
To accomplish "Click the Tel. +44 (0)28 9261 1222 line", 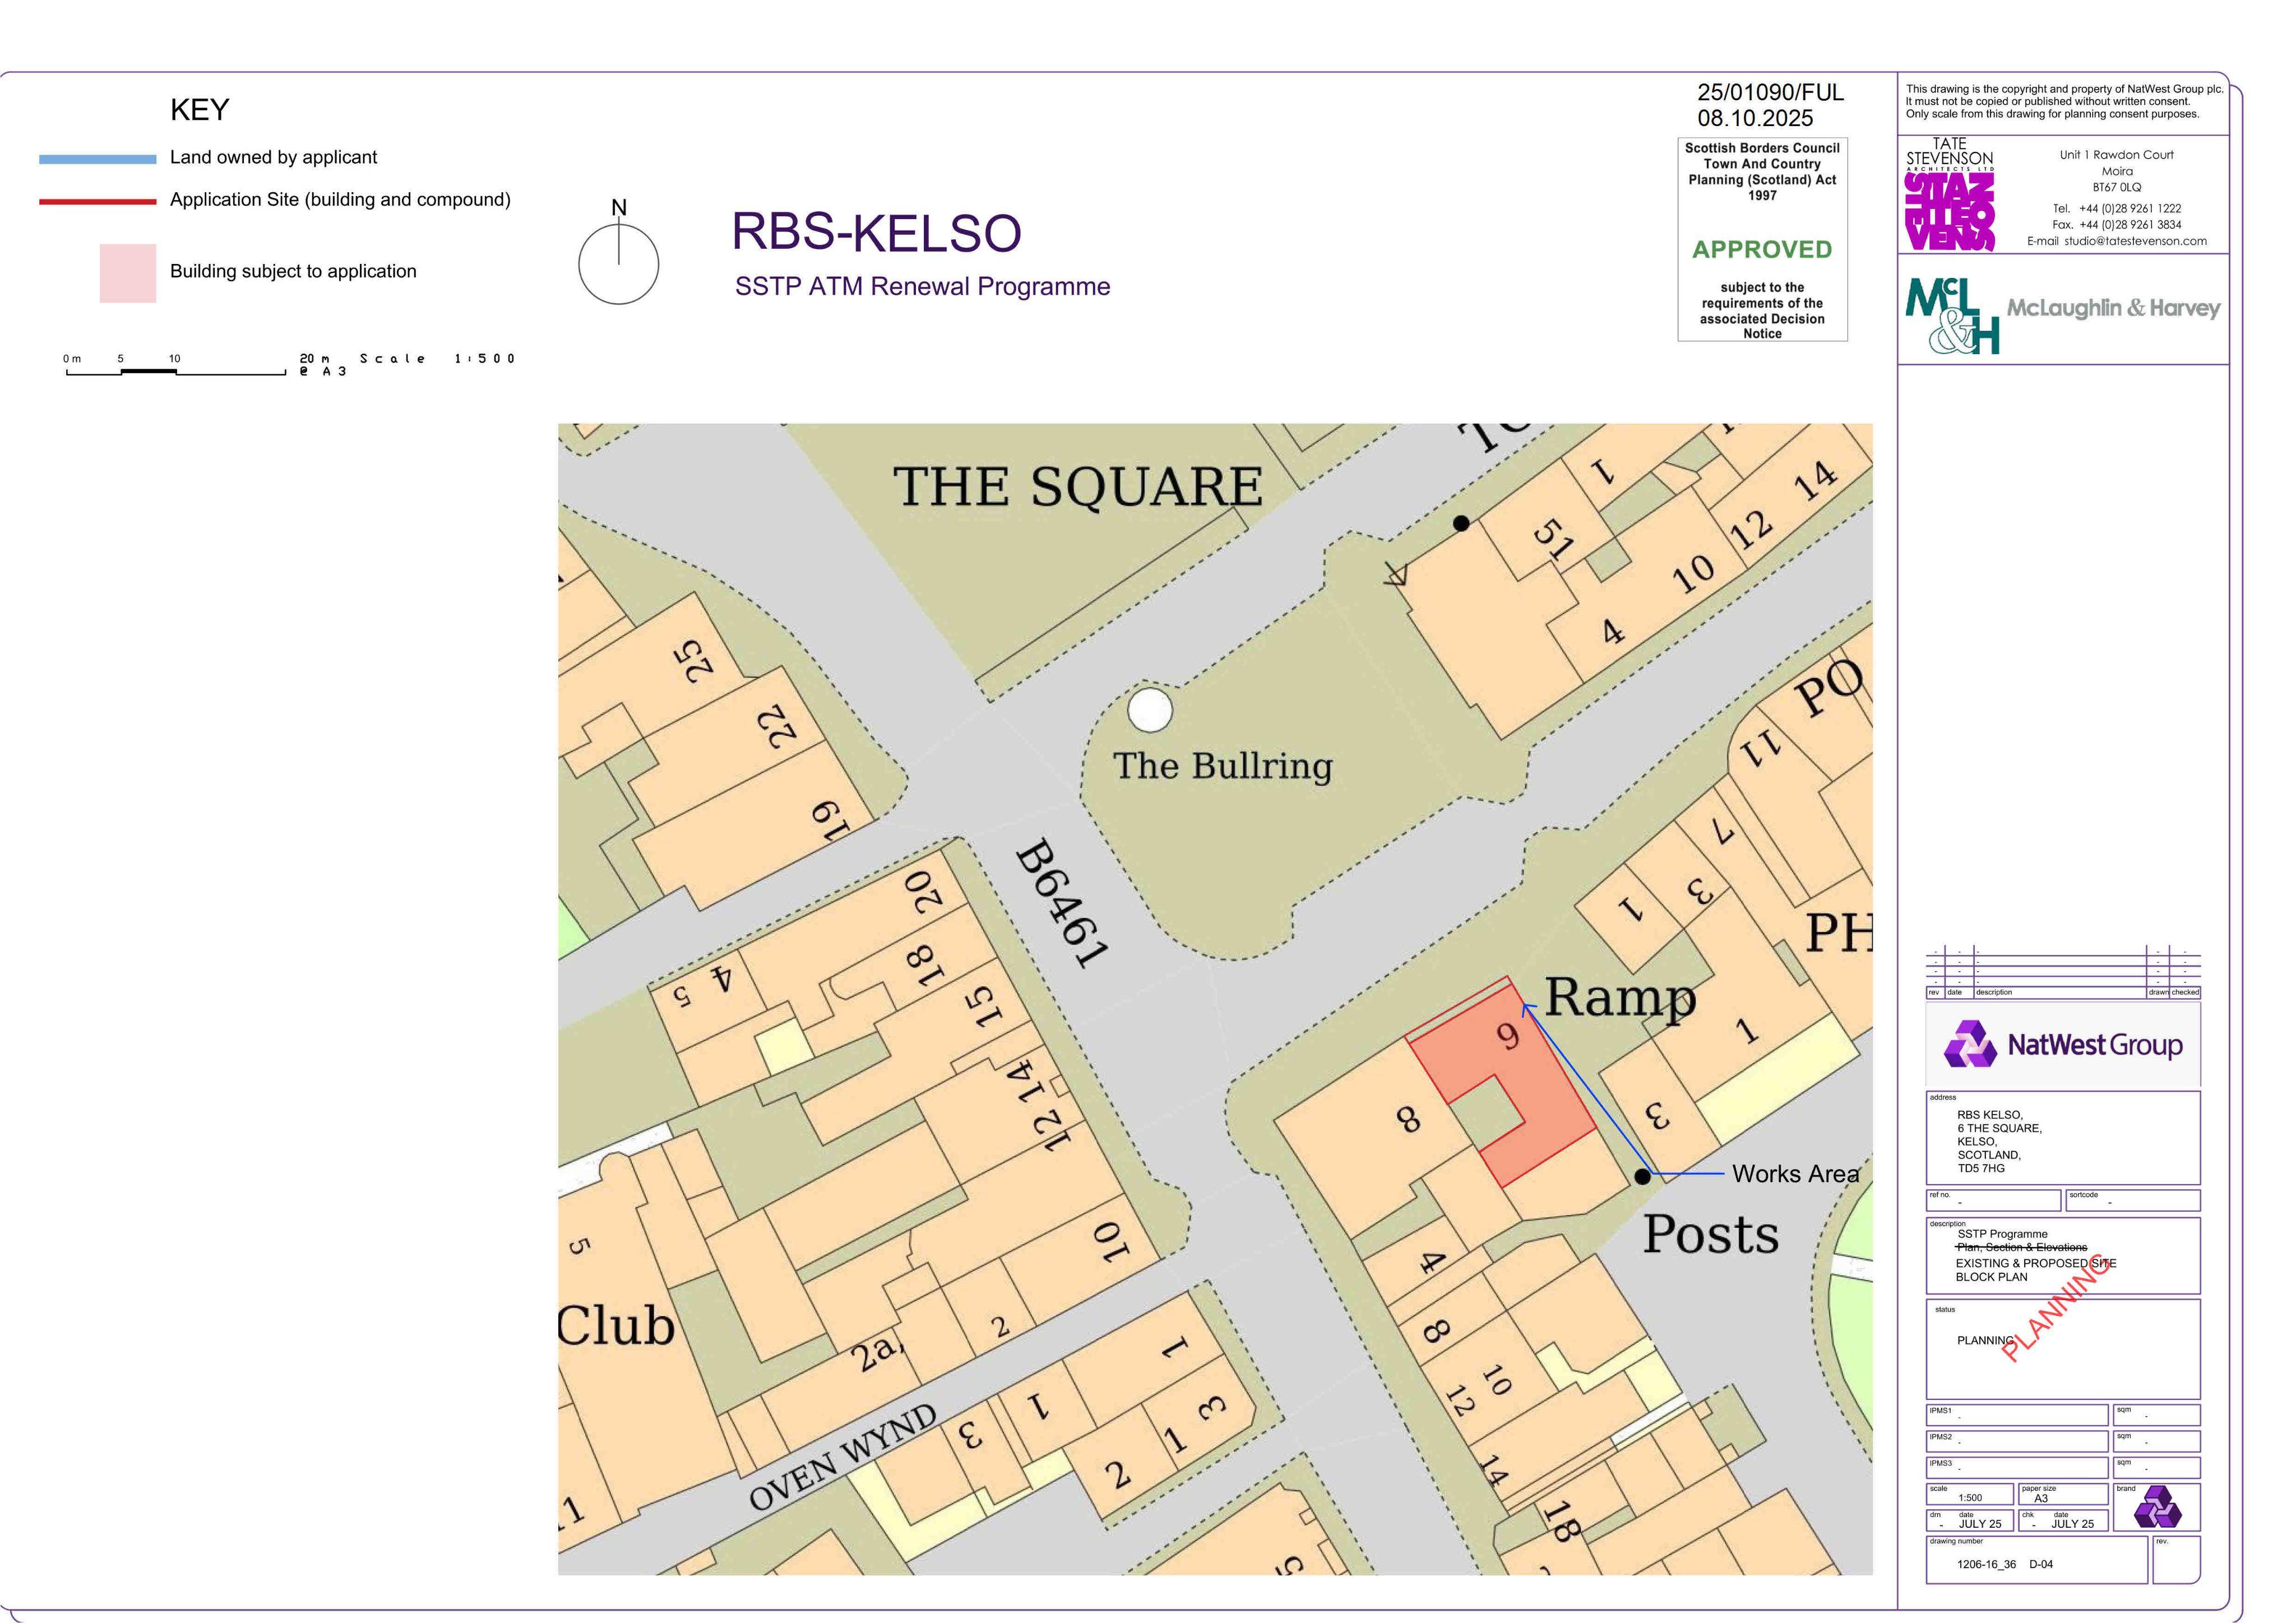I will tap(2117, 208).
